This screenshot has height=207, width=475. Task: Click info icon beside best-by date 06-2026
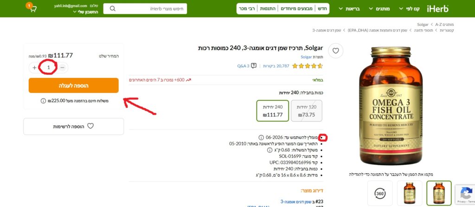click(x=261, y=137)
